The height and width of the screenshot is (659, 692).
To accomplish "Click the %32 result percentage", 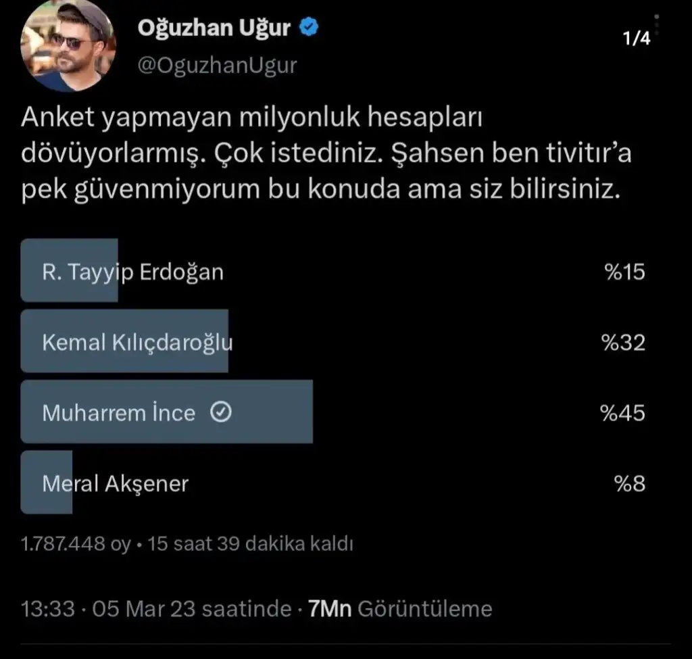I will 622,342.
